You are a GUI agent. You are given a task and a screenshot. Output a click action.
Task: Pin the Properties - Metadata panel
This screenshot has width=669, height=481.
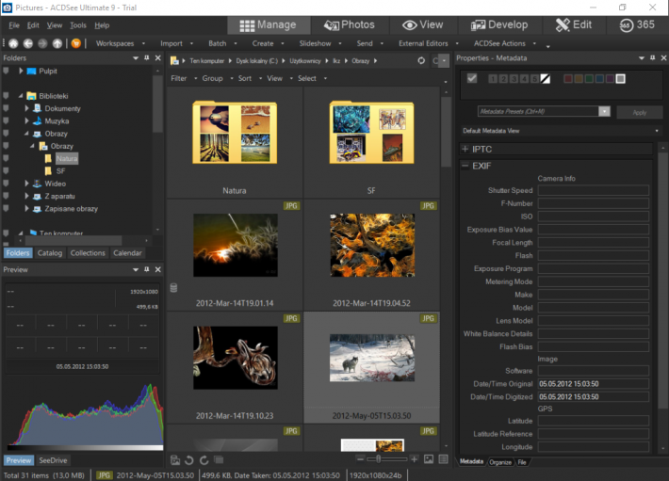click(x=652, y=57)
